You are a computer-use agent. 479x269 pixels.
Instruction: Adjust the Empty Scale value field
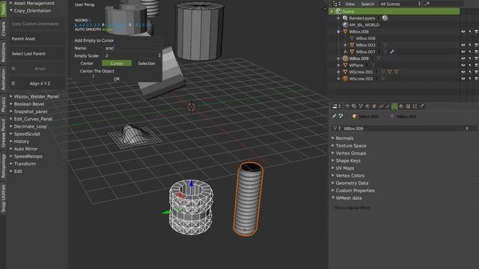pos(132,55)
